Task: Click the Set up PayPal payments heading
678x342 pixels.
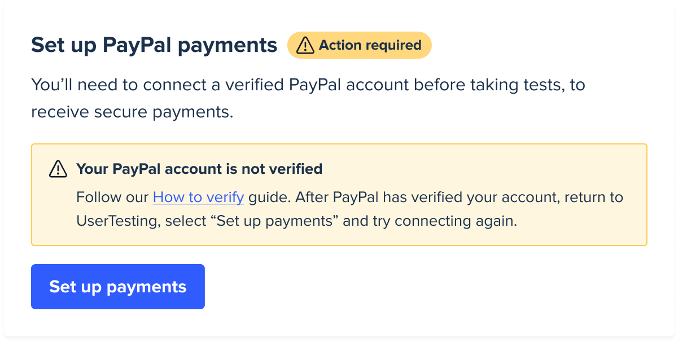Action: coord(154,46)
